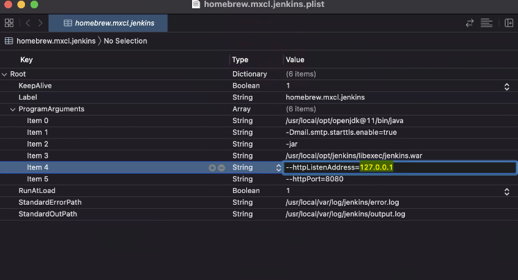Select the Item 1 row
Screen dimensions: 518x280
259,132
